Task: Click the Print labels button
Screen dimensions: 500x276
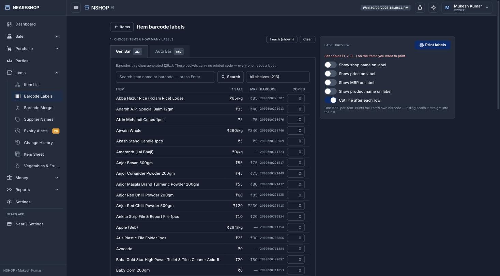Action: click(433, 45)
